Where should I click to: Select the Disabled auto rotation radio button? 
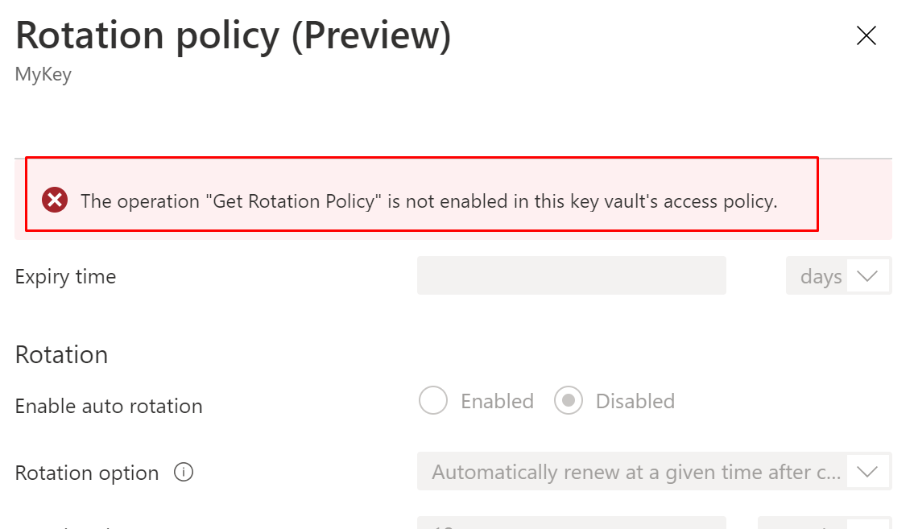[569, 401]
